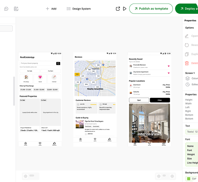Click the Suburbs location row
Viewport: 198px width, 182px height.
tap(150, 93)
